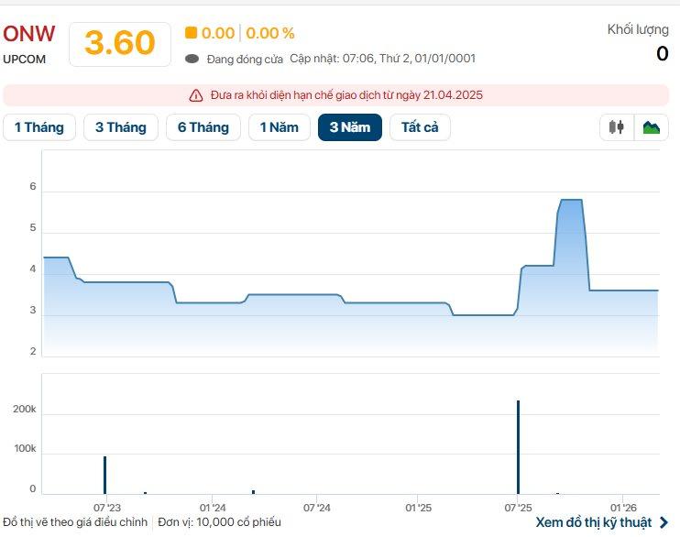
Task: Click the ONW ticker symbol
Action: pyautogui.click(x=29, y=34)
